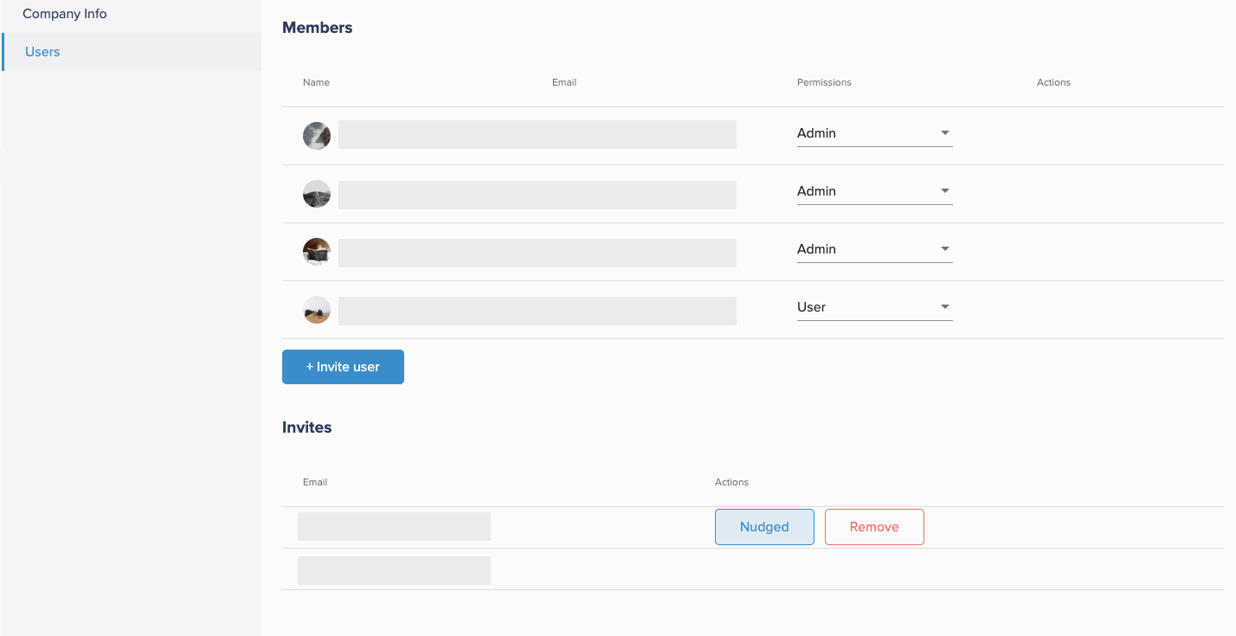Click the avatar in the User permissions row
This screenshot has width=1236, height=636.
tap(317, 310)
